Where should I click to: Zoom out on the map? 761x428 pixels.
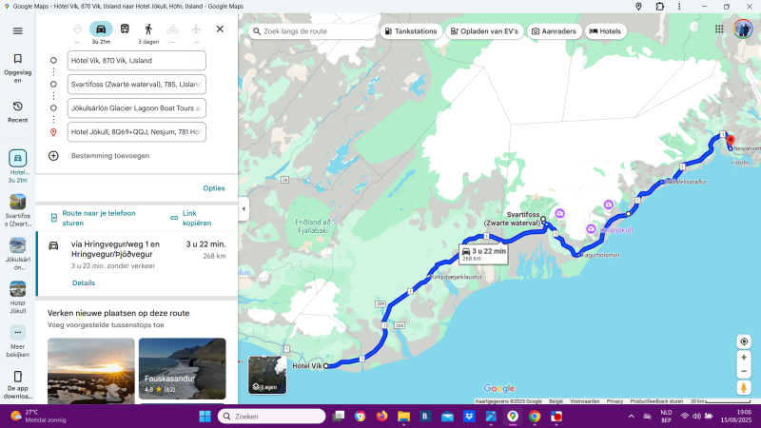click(744, 372)
